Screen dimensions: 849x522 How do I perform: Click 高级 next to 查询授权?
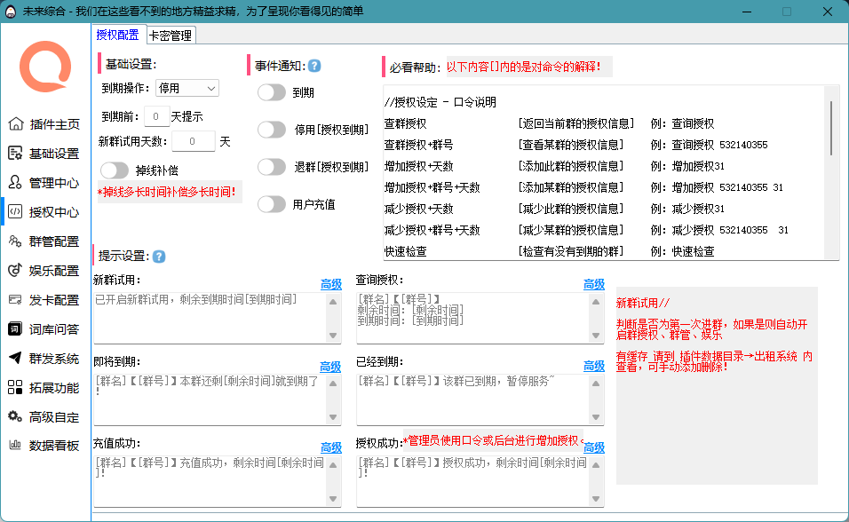[x=594, y=282]
